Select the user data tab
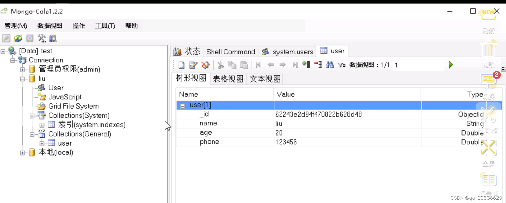506x203 pixels. point(332,51)
